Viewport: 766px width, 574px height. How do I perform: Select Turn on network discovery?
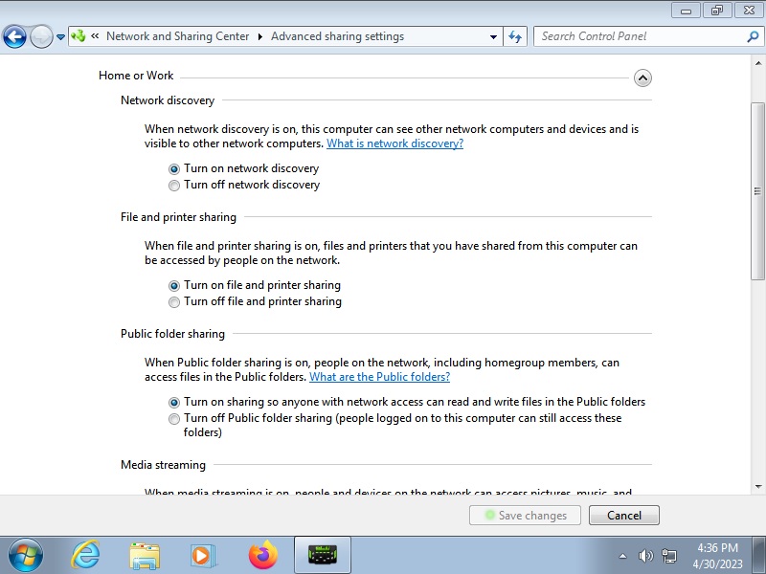pyautogui.click(x=244, y=169)
